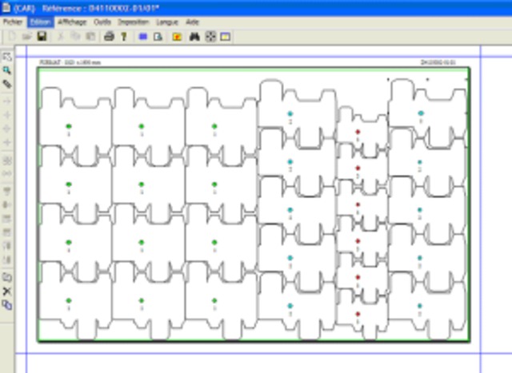Viewport: 512px width, 373px height.
Task: Click the top-left green-dot die shape
Action: (x=69, y=120)
